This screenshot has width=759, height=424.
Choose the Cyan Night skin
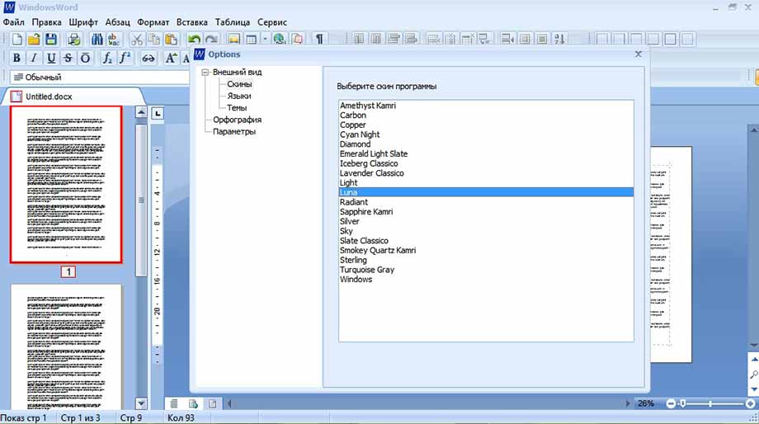click(x=486, y=134)
